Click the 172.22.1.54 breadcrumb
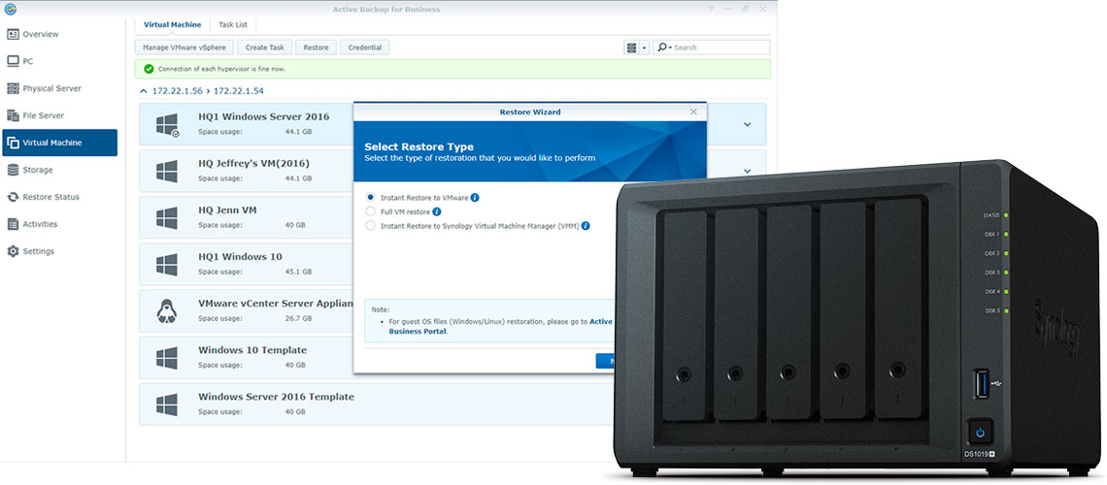The width and height of the screenshot is (1107, 485). [239, 91]
